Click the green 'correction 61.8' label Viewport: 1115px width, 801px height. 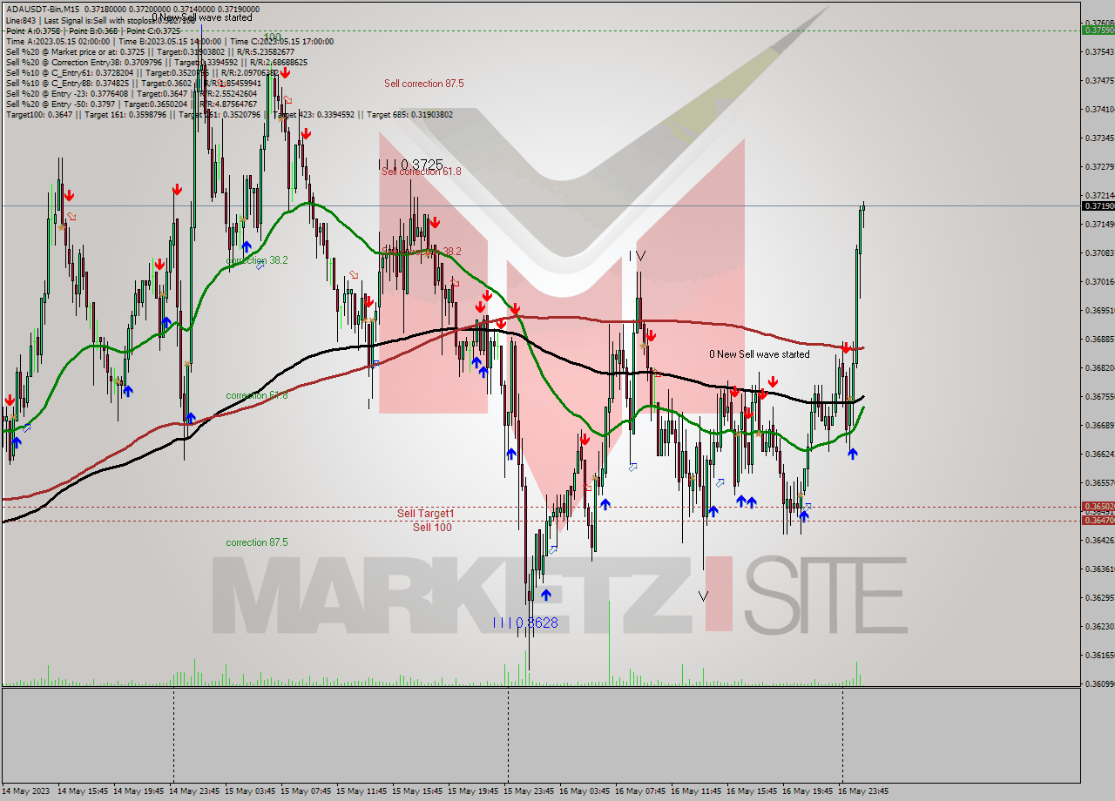pyautogui.click(x=257, y=395)
